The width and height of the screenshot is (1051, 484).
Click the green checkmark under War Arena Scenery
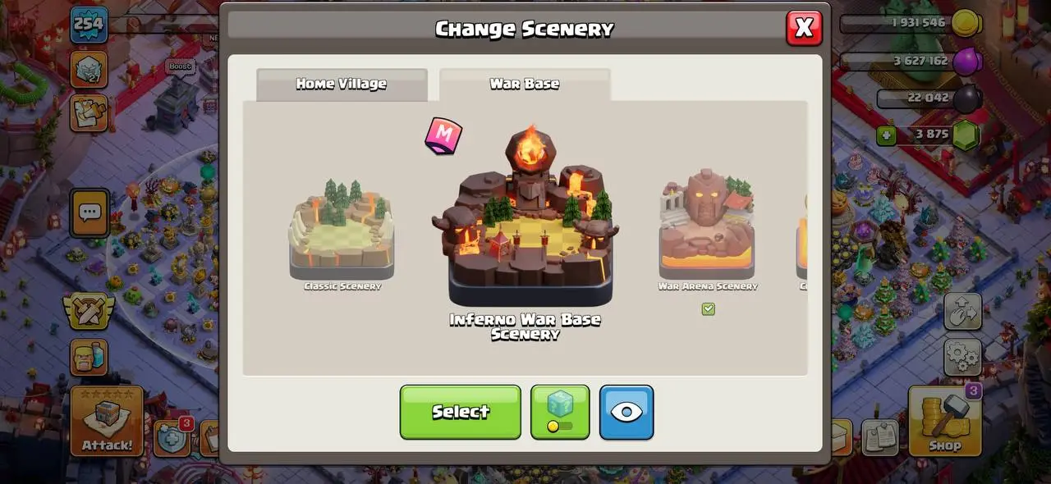coord(708,309)
